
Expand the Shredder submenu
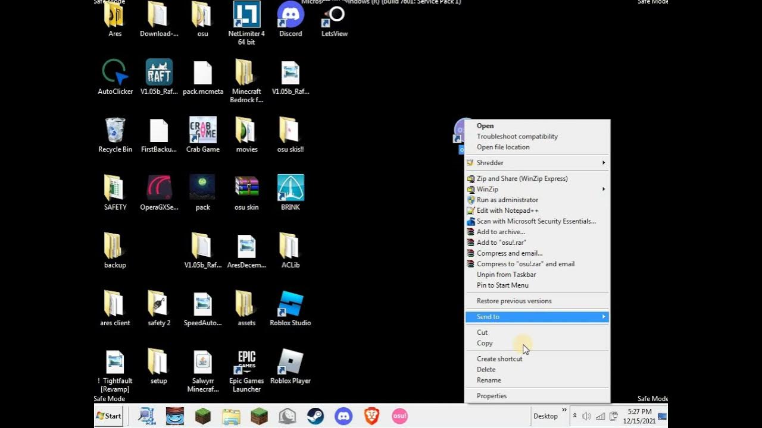click(537, 163)
